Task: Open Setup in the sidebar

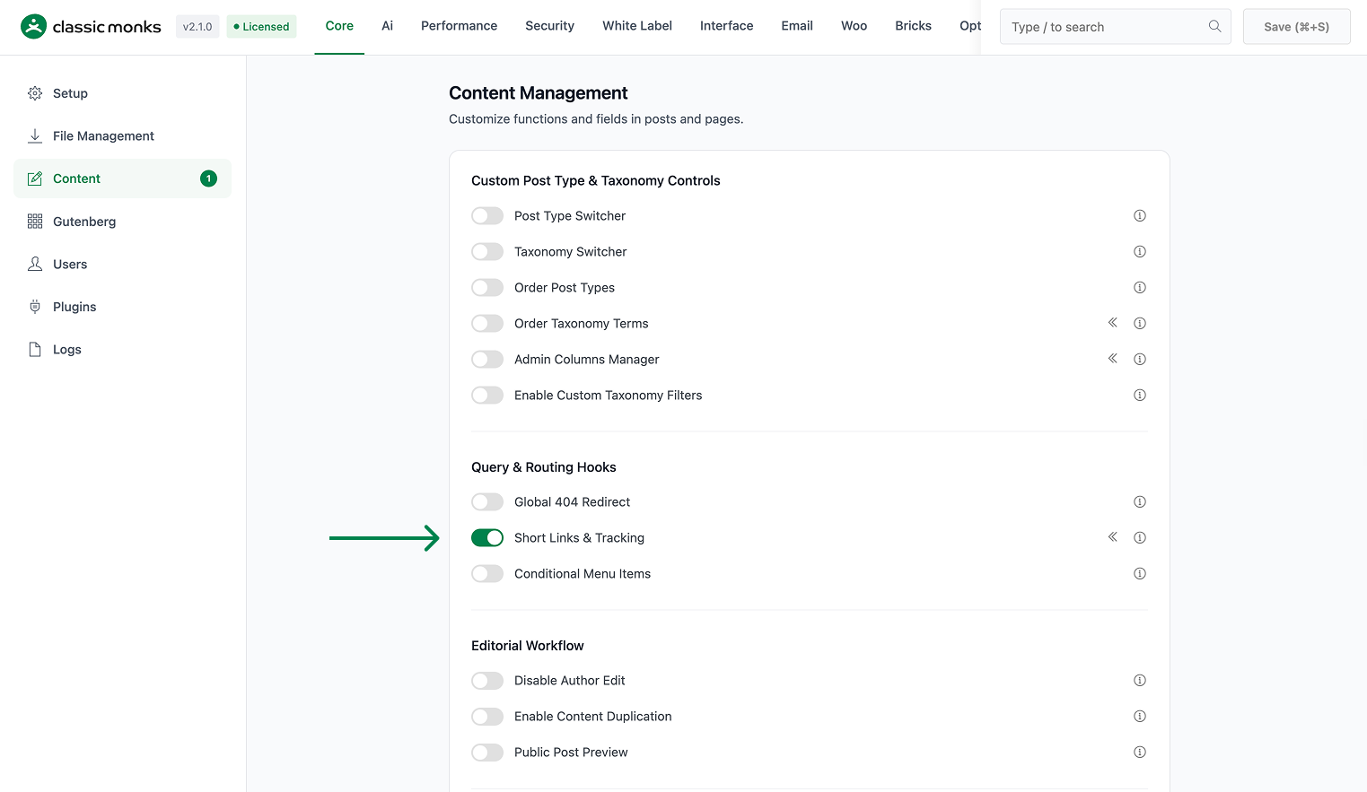Action: [122, 93]
